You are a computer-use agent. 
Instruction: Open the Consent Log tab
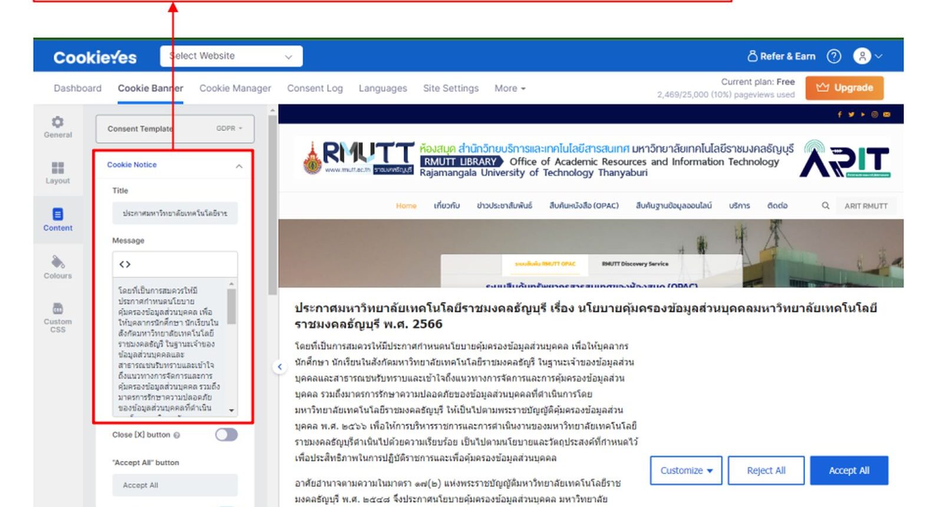click(315, 88)
